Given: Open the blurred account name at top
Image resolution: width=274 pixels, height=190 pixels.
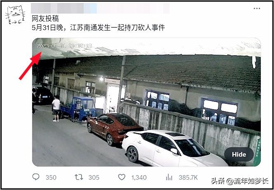Looking at the screenshot, I should [x=100, y=8].
